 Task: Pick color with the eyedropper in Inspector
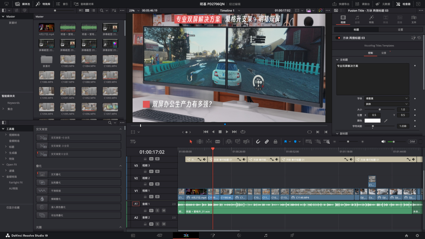coord(385,121)
